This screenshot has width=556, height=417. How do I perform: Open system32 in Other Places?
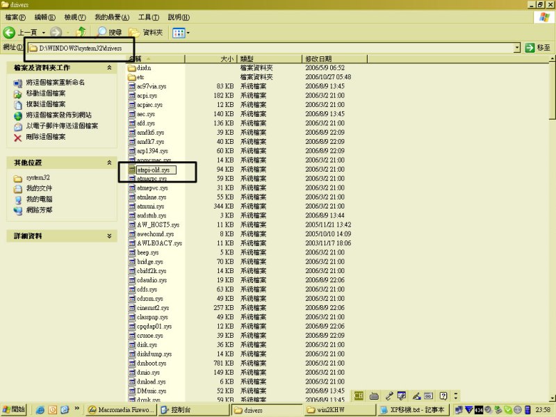tap(38, 178)
